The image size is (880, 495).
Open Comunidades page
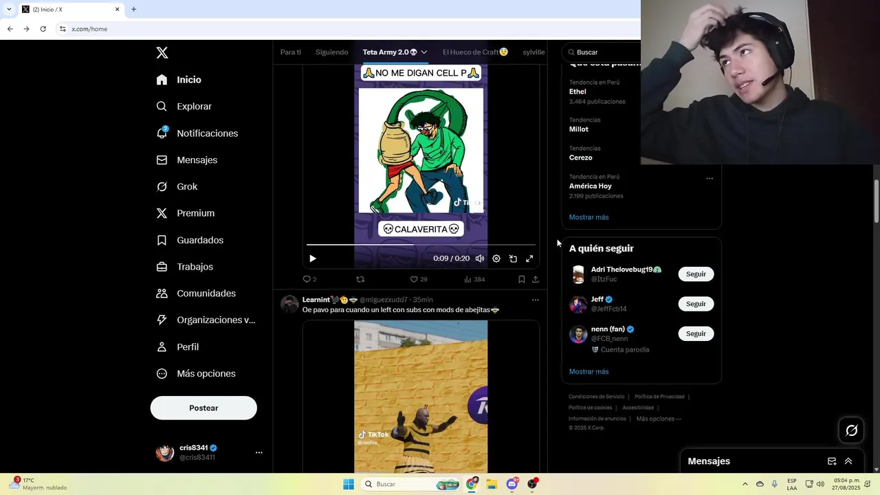click(x=196, y=294)
